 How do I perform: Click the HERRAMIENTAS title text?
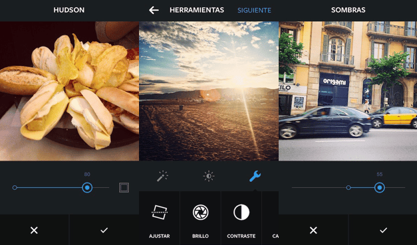[x=197, y=10]
